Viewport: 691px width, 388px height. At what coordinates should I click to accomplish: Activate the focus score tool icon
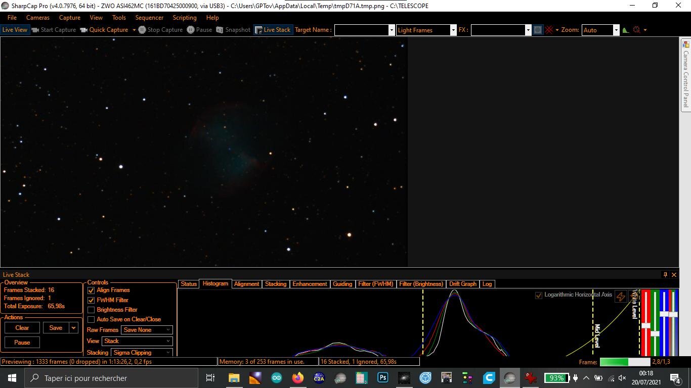click(637, 30)
